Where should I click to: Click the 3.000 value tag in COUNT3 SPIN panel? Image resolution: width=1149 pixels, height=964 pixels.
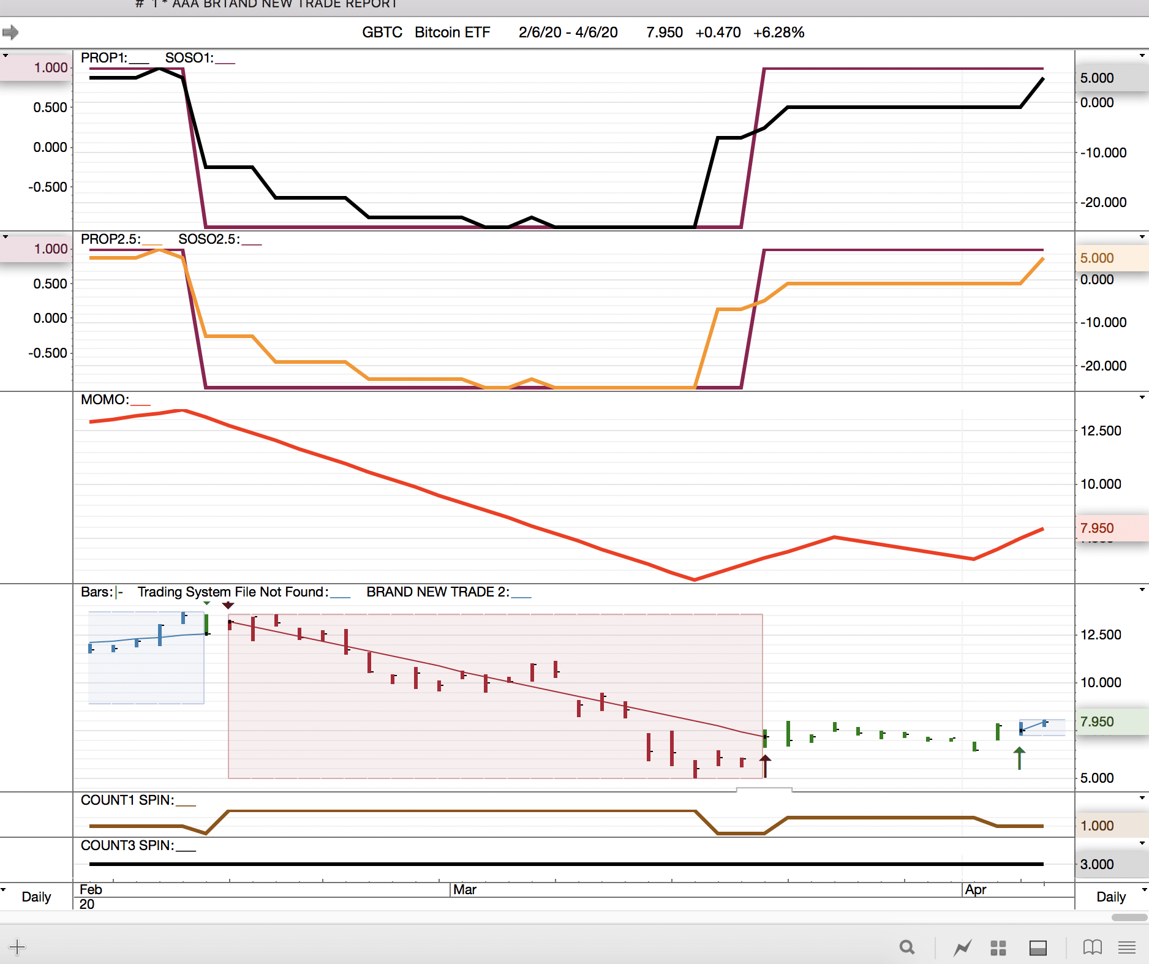[x=1112, y=865]
